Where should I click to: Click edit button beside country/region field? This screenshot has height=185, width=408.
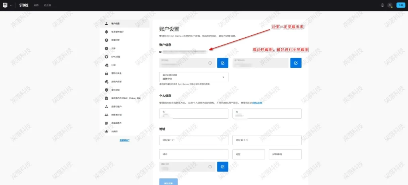tap(223, 167)
